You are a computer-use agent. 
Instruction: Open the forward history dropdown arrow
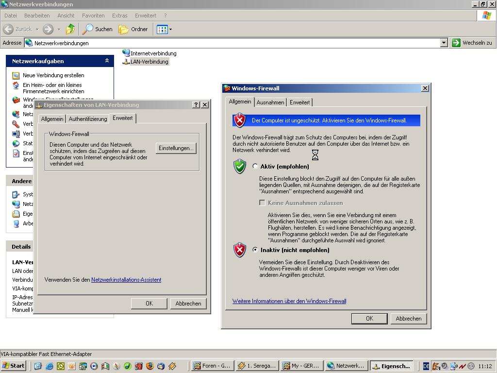point(59,30)
